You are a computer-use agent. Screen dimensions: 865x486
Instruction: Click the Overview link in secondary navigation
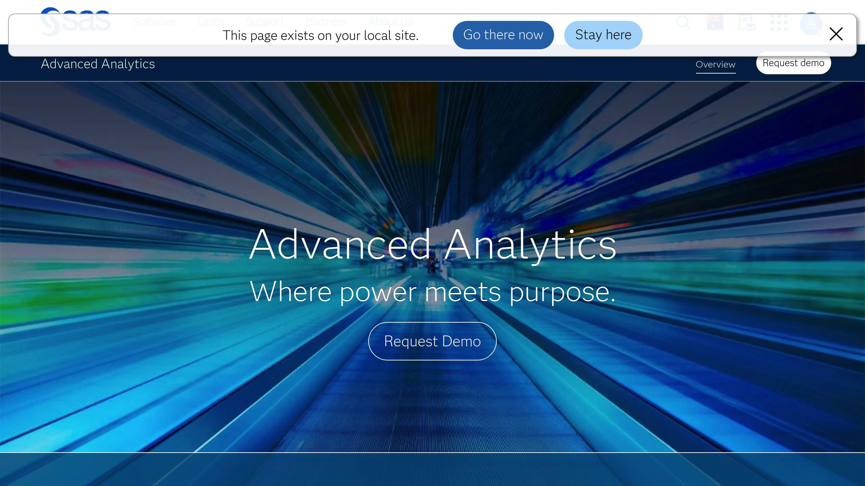click(715, 64)
